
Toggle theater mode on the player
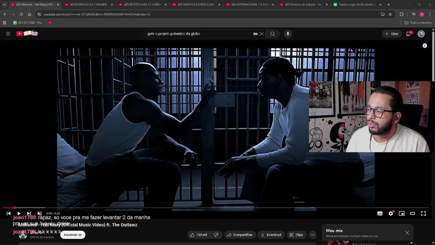tap(413, 213)
